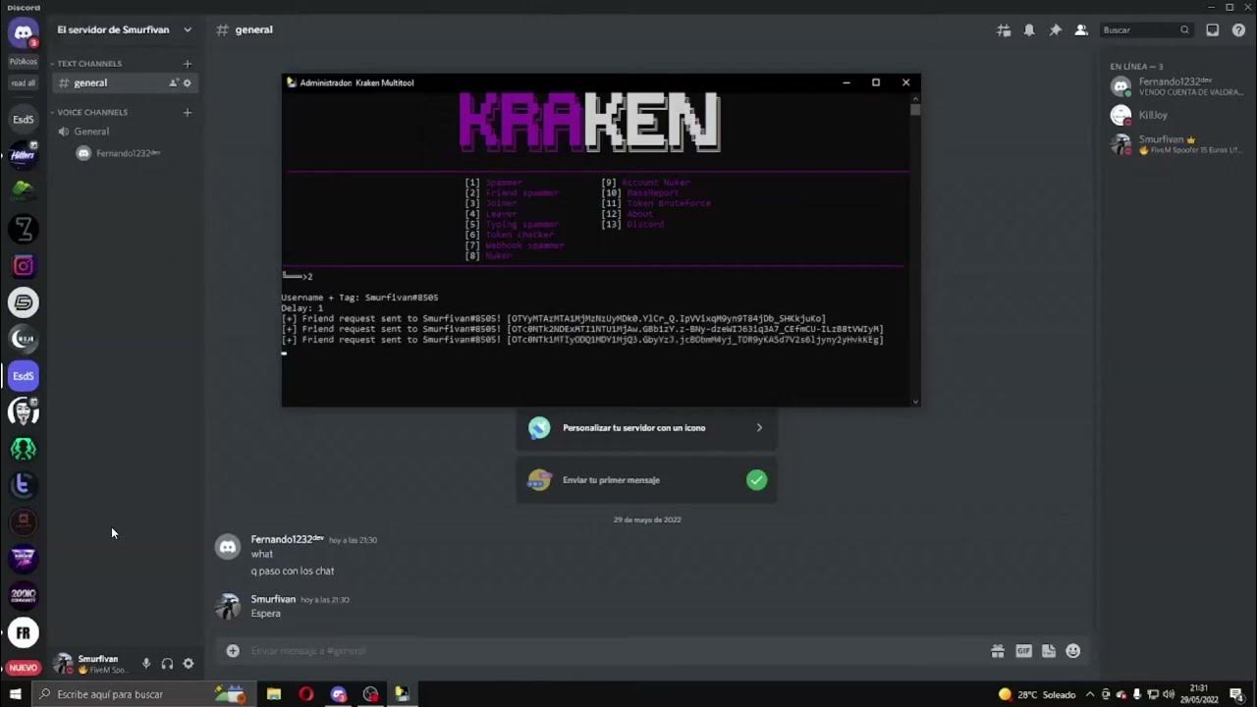Open Fernando1232 in member list
The height and width of the screenshot is (707, 1257).
(1178, 86)
